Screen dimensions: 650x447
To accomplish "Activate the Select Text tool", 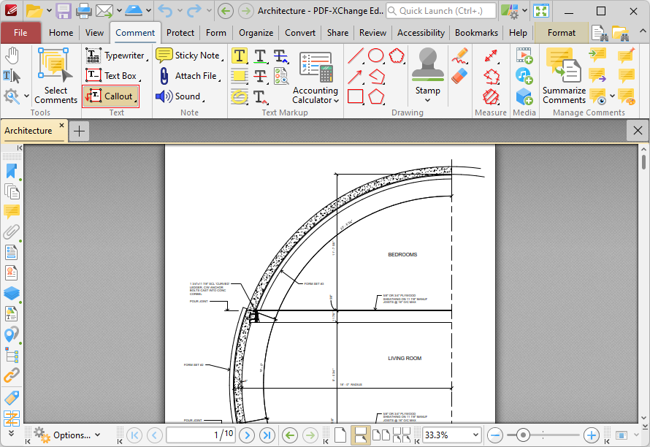I will coord(12,76).
